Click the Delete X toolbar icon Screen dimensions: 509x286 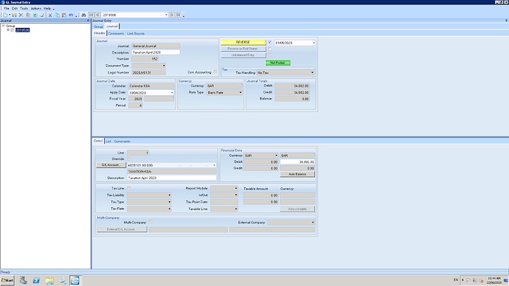click(x=21, y=15)
